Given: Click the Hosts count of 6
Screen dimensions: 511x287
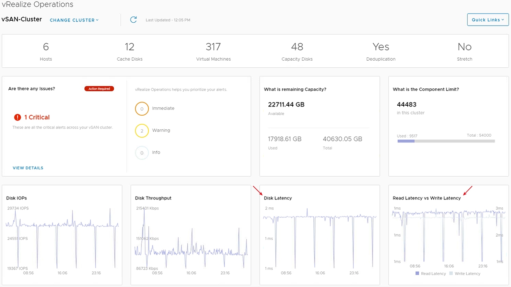Looking at the screenshot, I should click(x=46, y=47).
